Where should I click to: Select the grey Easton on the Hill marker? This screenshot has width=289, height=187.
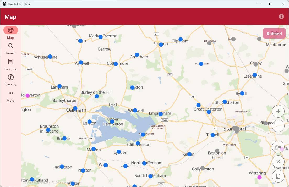217,151
